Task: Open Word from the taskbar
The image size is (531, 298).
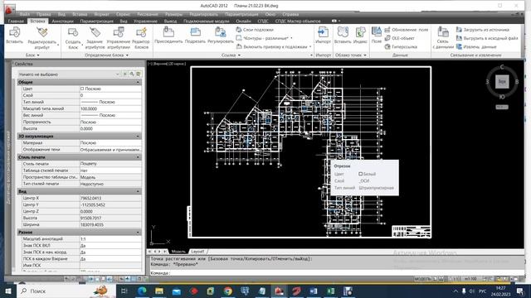Action: (314, 291)
